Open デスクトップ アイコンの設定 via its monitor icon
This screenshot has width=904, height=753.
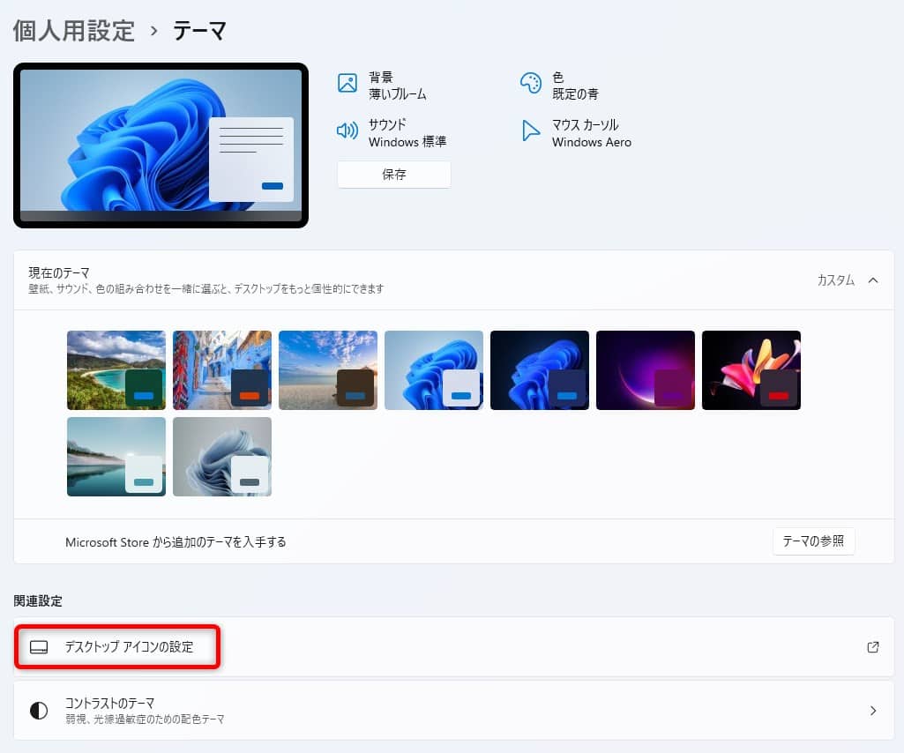[x=39, y=646]
